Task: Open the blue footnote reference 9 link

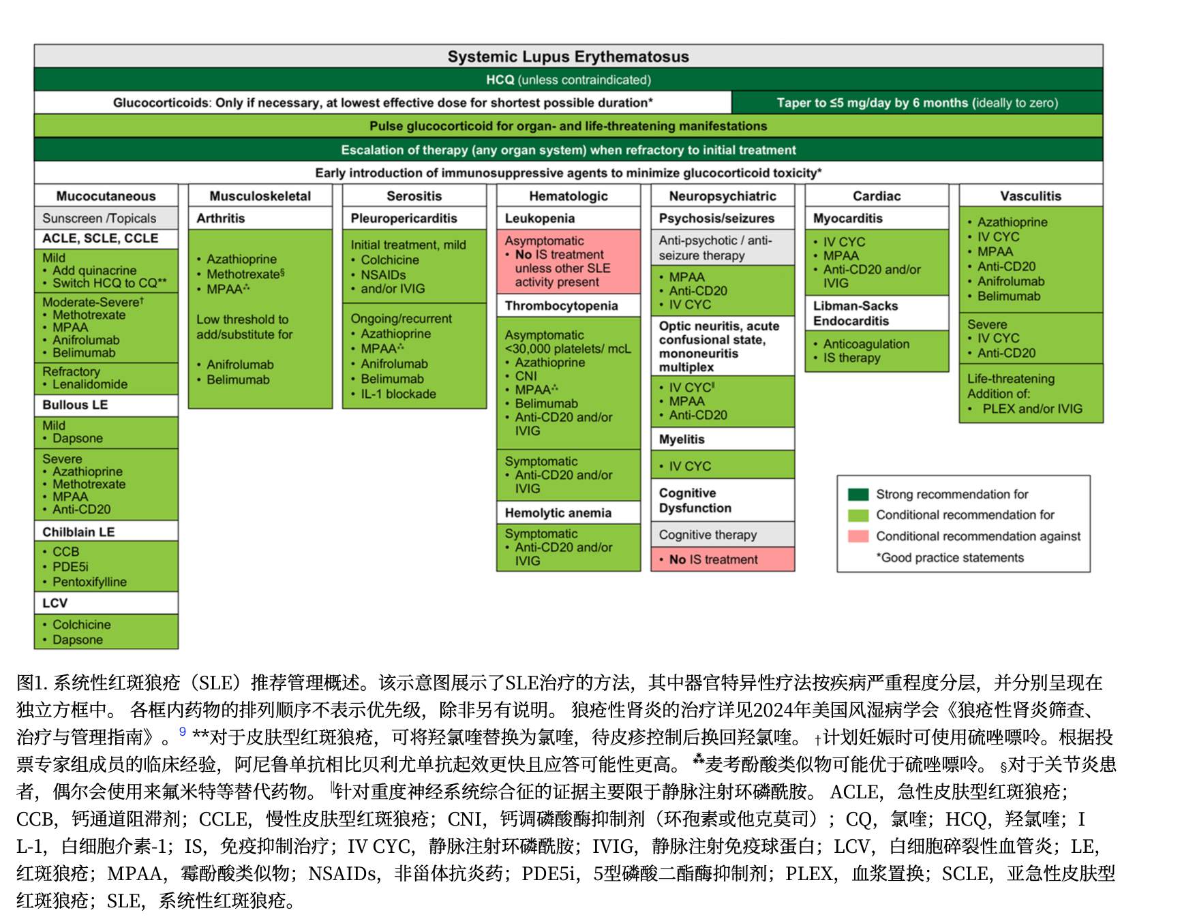Action: 182,732
